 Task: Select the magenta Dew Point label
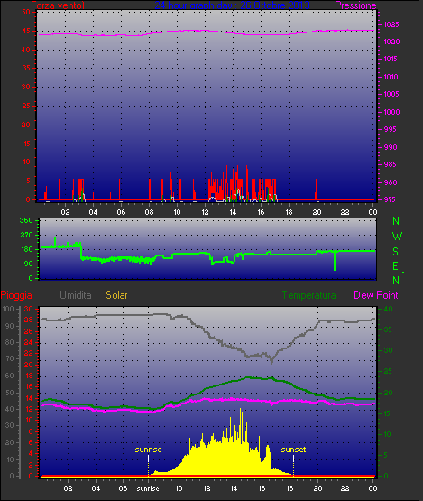376,295
